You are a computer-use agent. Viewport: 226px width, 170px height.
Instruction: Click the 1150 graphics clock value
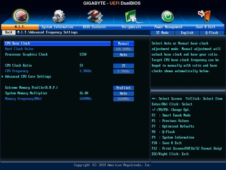pos(83,54)
